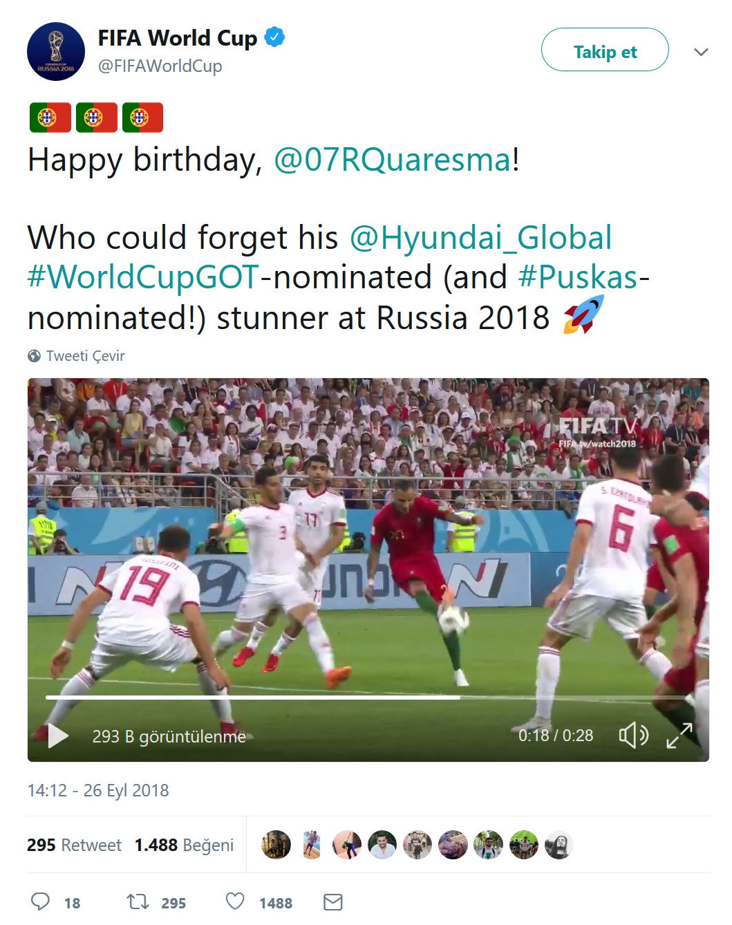Open the 295 Retweet list
The height and width of the screenshot is (925, 732).
[74, 845]
